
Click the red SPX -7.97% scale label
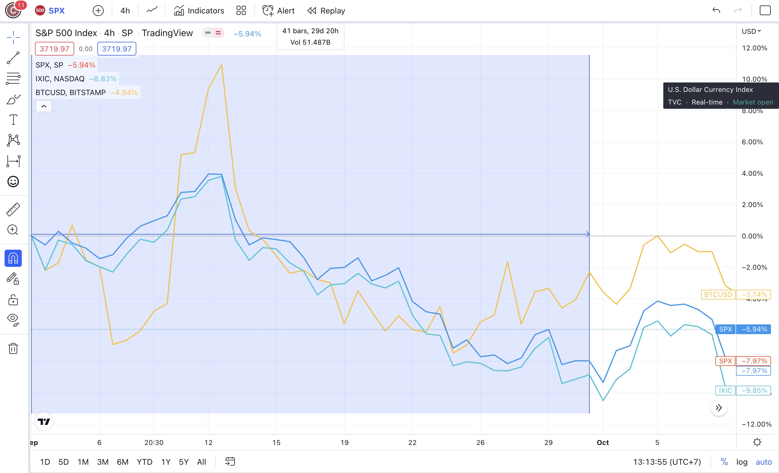(743, 361)
